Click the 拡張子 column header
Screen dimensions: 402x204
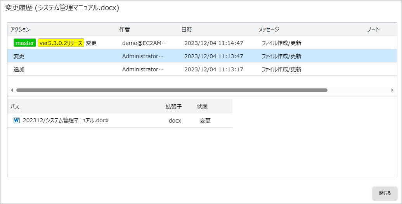coord(173,106)
